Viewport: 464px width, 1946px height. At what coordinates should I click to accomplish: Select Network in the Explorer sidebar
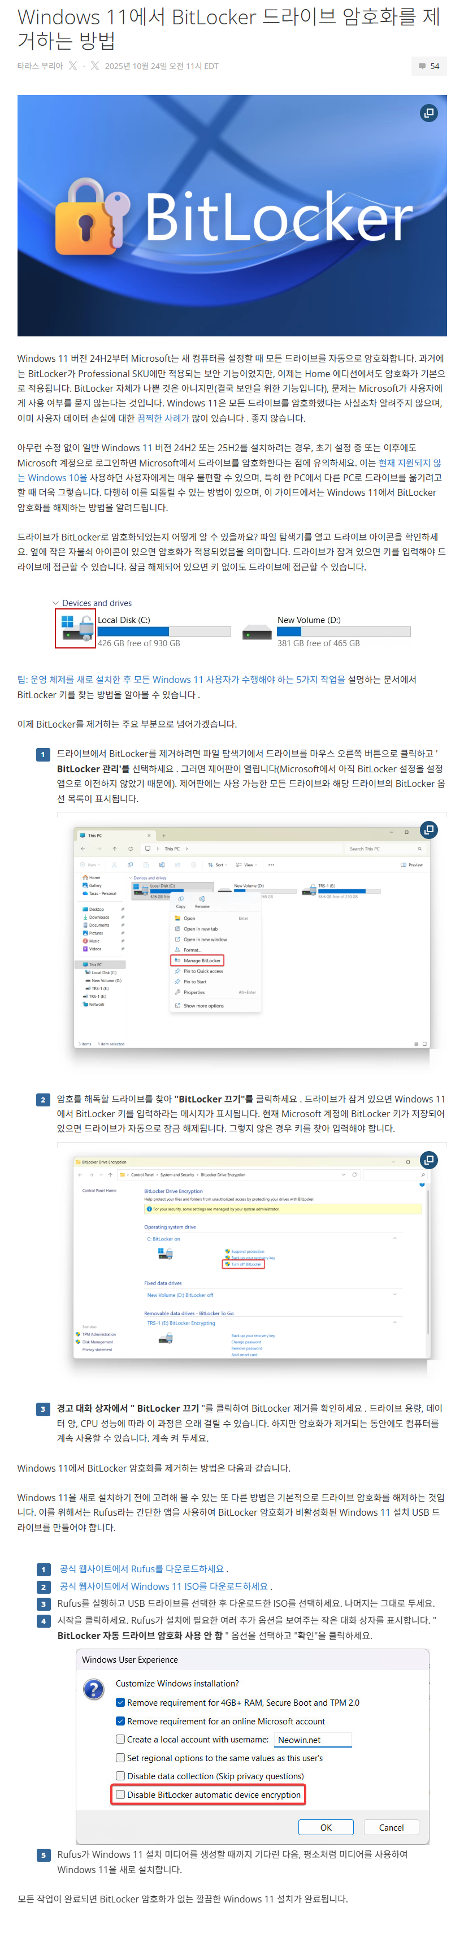[x=94, y=1004]
